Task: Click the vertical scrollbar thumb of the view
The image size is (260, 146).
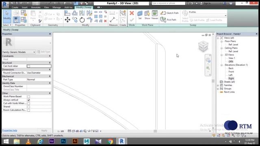Action: [x=213, y=81]
